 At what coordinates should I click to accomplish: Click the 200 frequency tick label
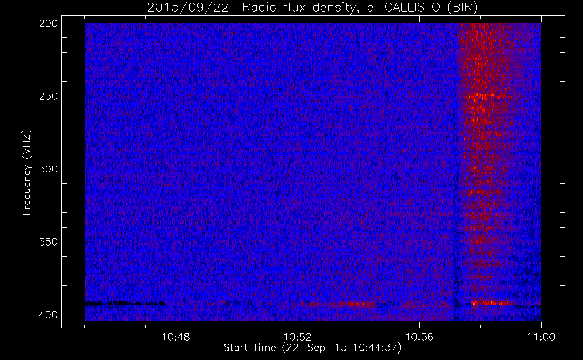pyautogui.click(x=48, y=23)
